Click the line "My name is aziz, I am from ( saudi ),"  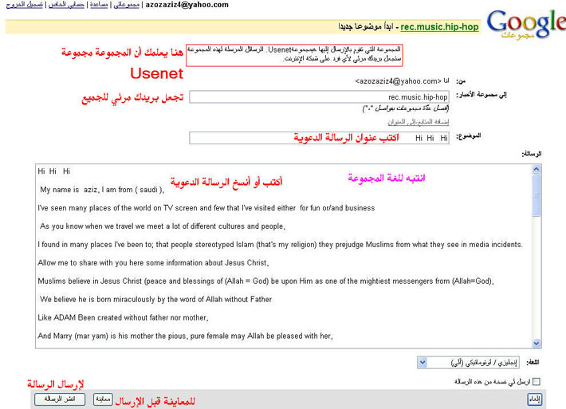102,190
